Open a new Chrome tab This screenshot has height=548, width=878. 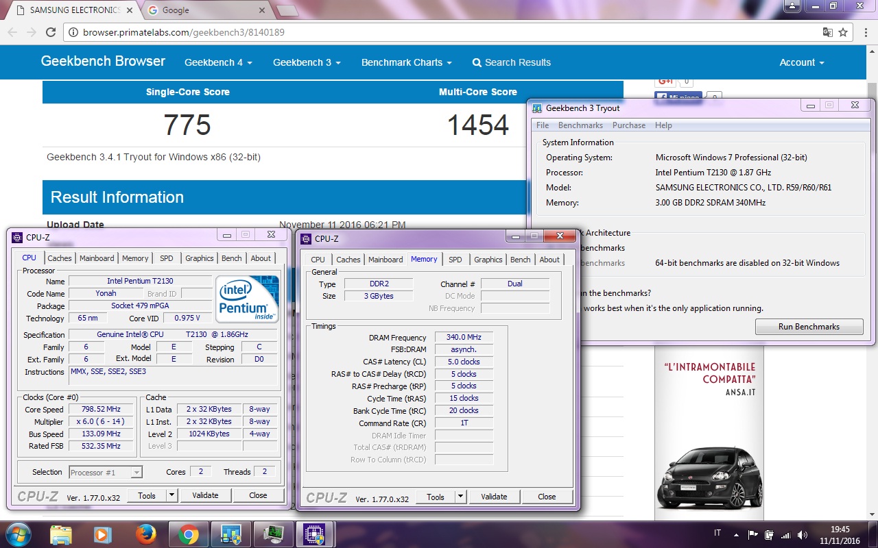point(287,10)
